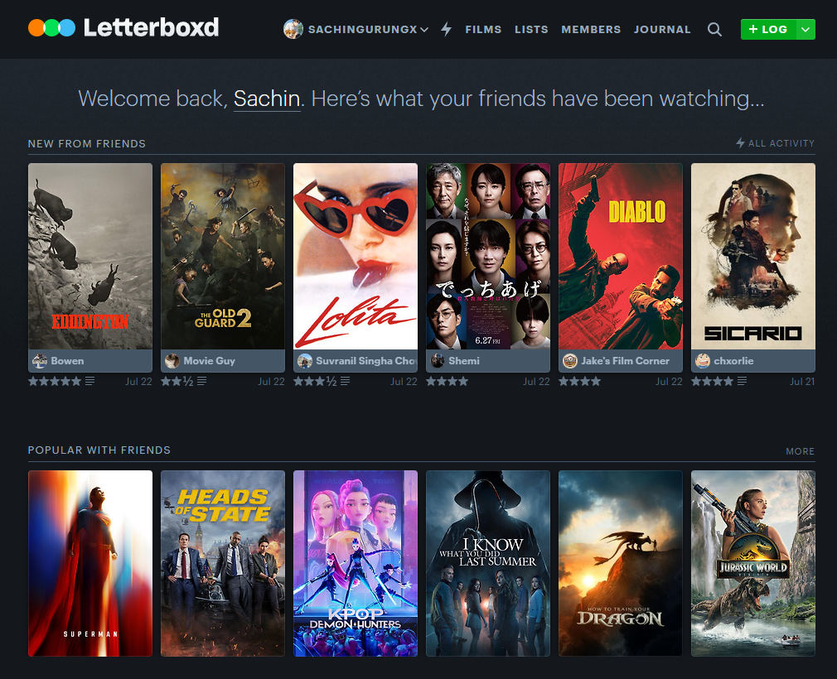Open Movie Guy member name link
Screen dimensions: 837x679
(209, 361)
